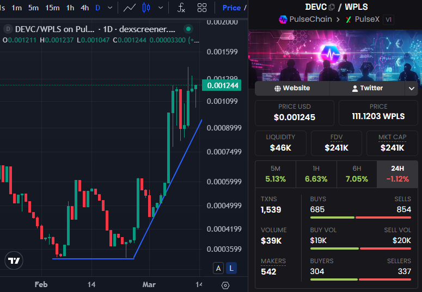Click the PulseX link
The image size is (422, 292).
click(x=367, y=19)
